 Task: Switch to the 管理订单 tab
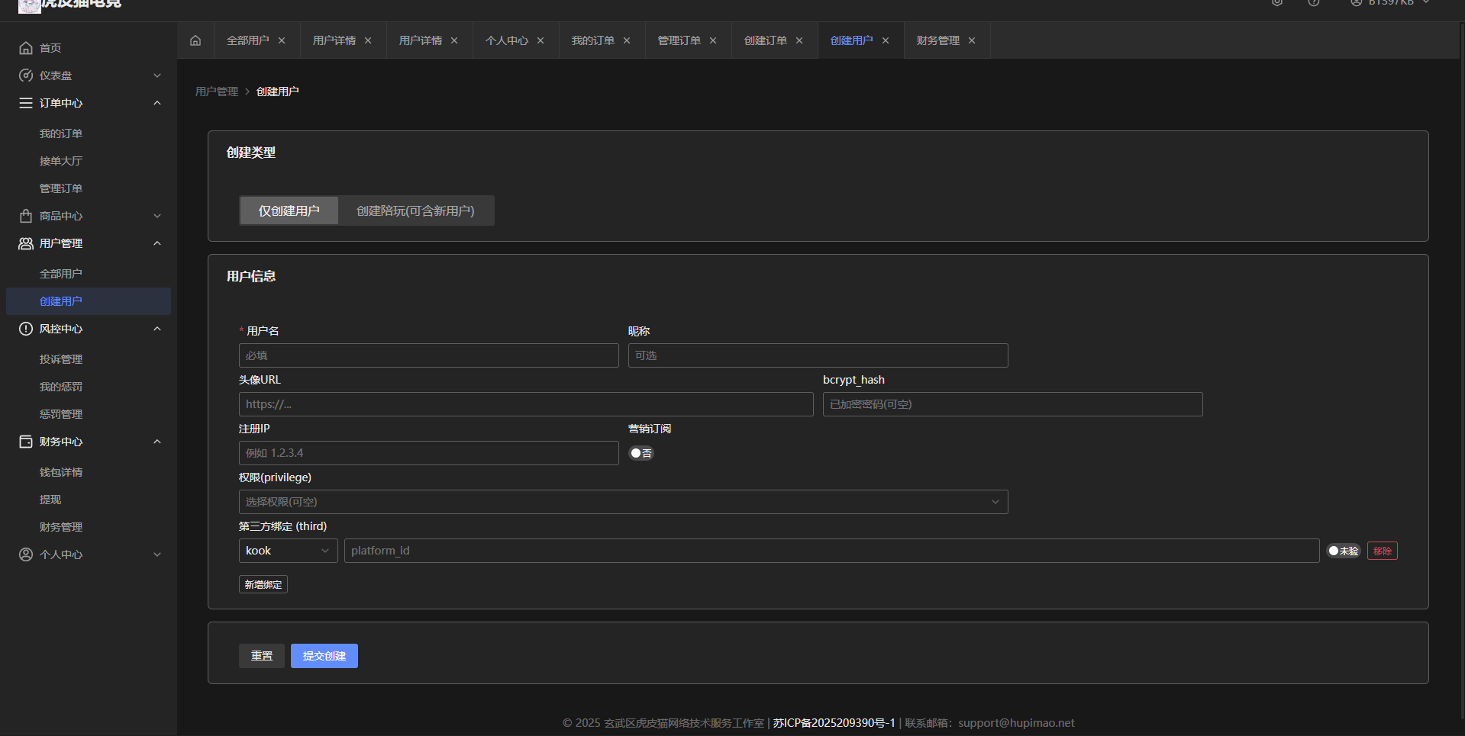coord(679,40)
